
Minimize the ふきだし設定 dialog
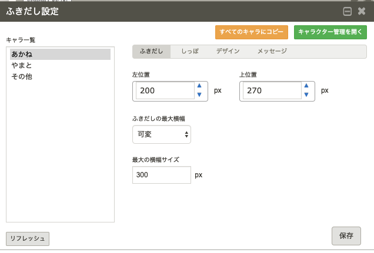[x=347, y=11]
